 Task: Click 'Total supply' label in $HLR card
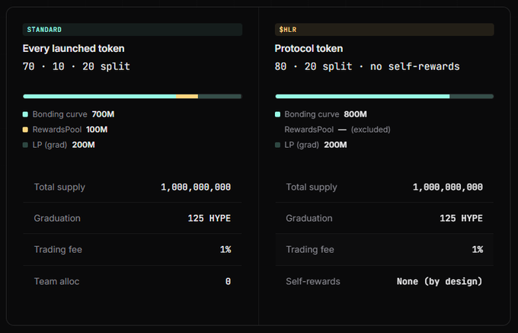(312, 187)
